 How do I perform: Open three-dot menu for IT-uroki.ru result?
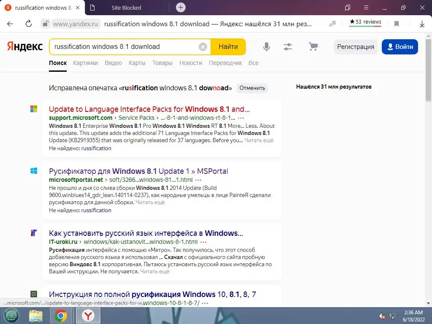click(x=203, y=242)
